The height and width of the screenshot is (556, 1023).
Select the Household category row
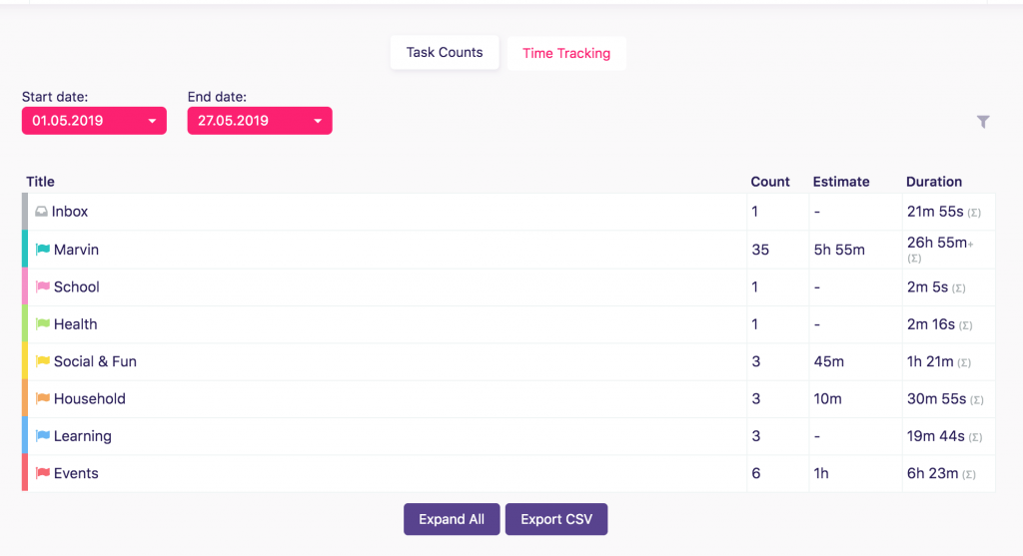(x=509, y=398)
